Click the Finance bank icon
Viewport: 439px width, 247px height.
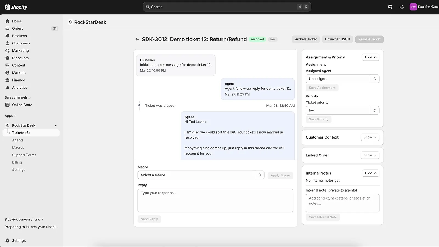point(7,80)
